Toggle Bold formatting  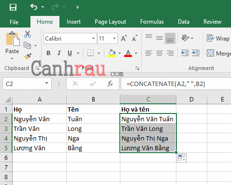[x=48, y=53]
